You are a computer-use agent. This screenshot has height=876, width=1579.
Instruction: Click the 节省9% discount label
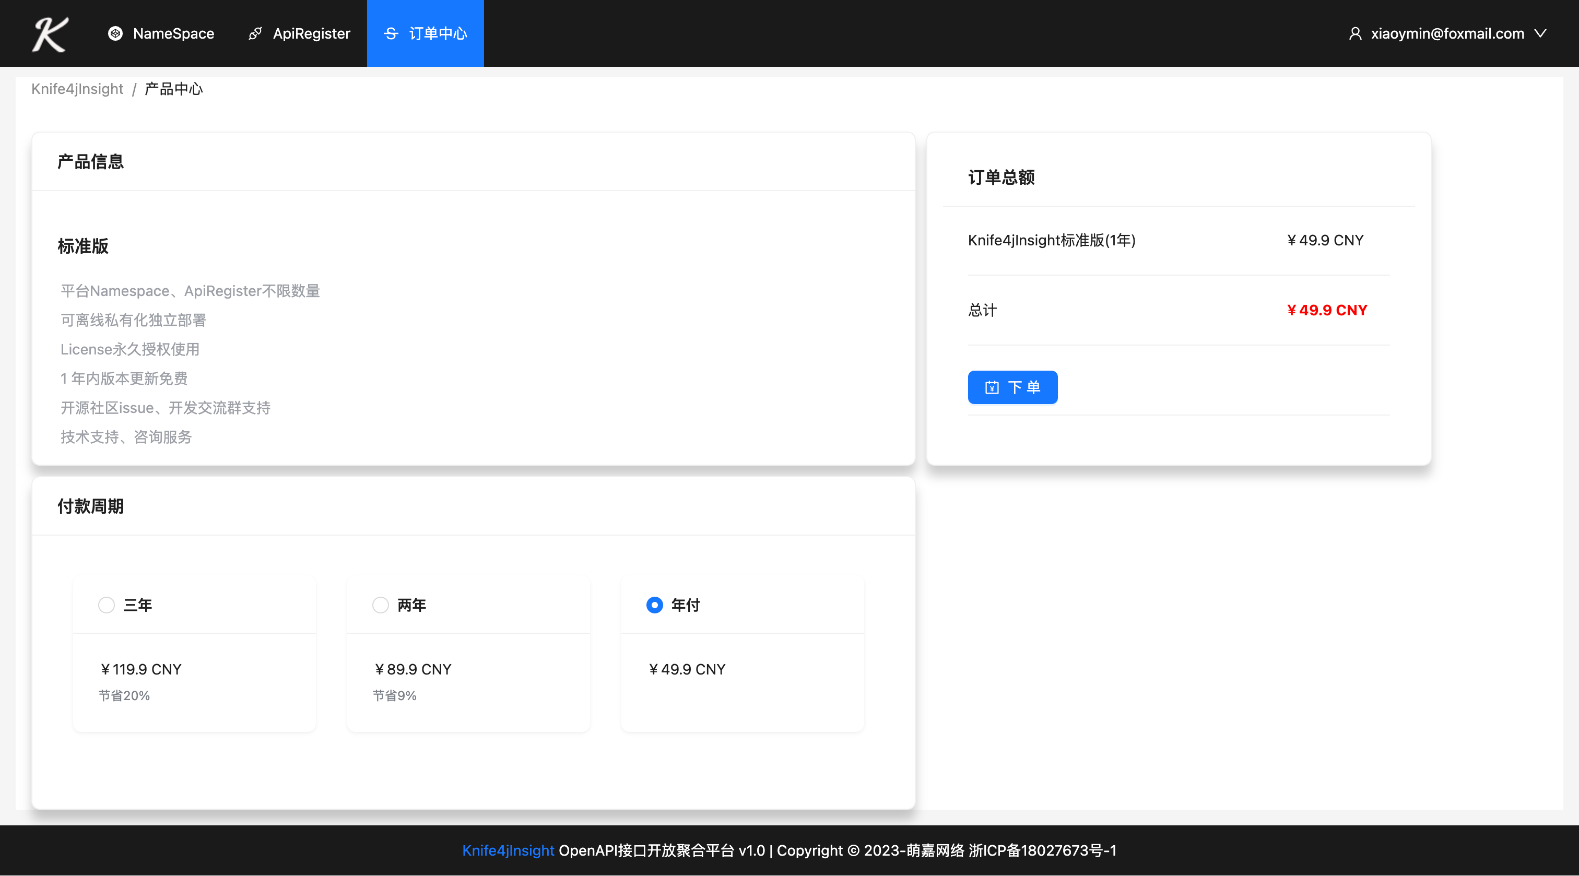point(395,696)
